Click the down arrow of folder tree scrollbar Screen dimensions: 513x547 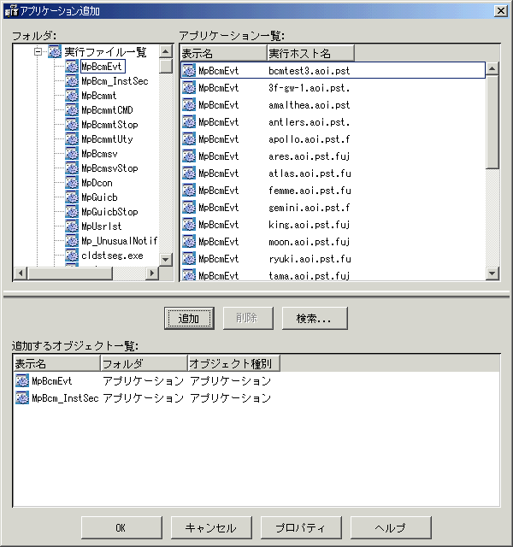(x=166, y=260)
